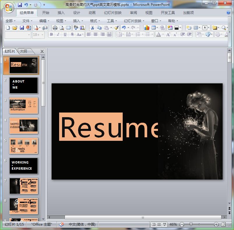Open a file with the folder icon
Viewport: 234px width, 230px height.
(x=15, y=28)
